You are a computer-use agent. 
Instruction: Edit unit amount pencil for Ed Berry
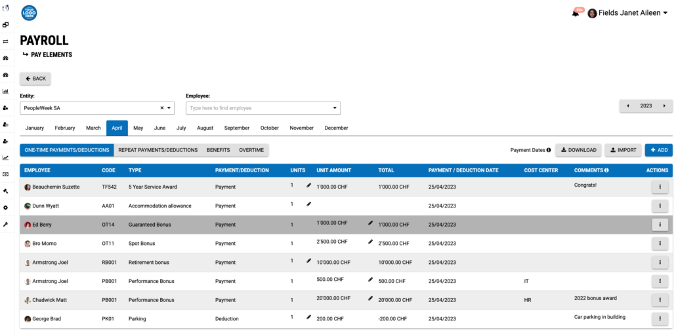370,223
